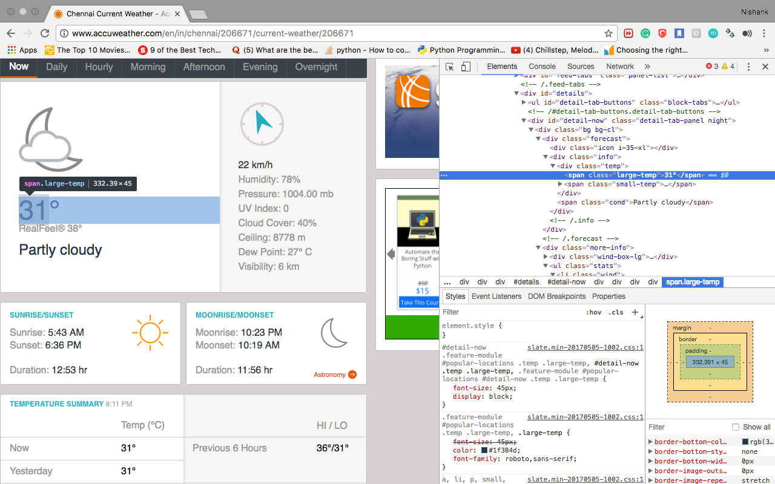The height and width of the screenshot is (484, 775).
Task: Open the Apps grid in bookmarks bar
Action: click(x=22, y=50)
